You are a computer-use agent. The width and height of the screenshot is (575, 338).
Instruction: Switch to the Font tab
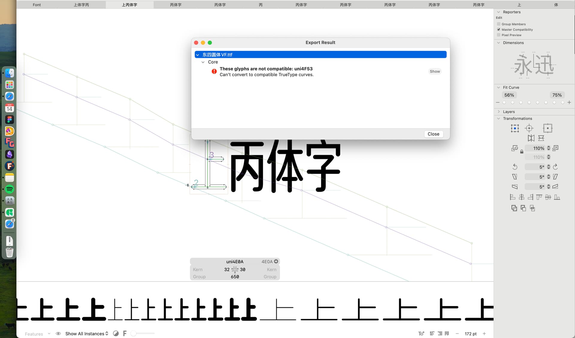pyautogui.click(x=37, y=5)
